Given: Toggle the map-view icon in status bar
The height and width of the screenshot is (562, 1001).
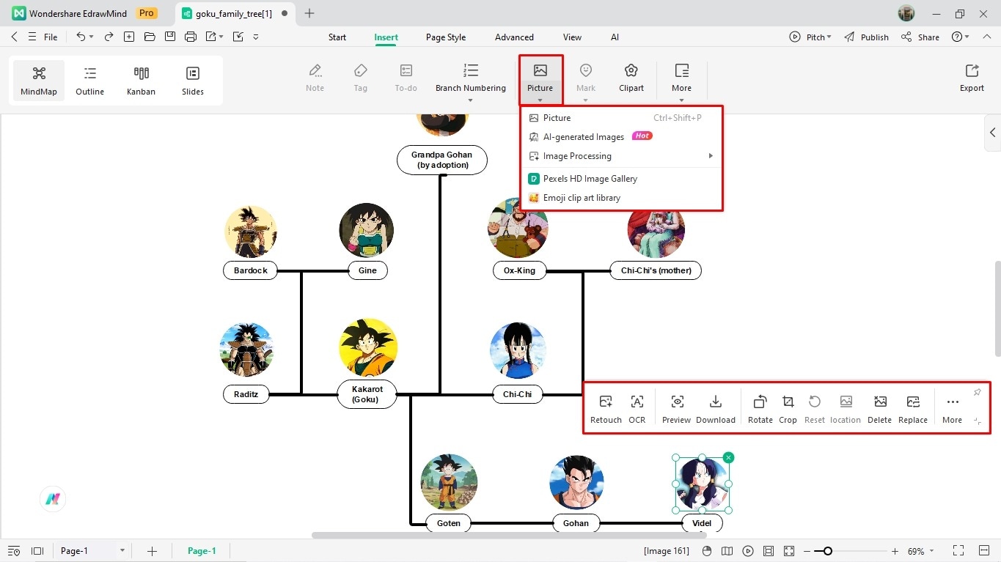Looking at the screenshot, I should click(x=727, y=551).
